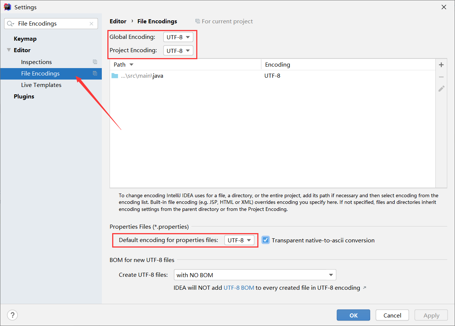Click the OK button
455x326 pixels.
(x=353, y=315)
